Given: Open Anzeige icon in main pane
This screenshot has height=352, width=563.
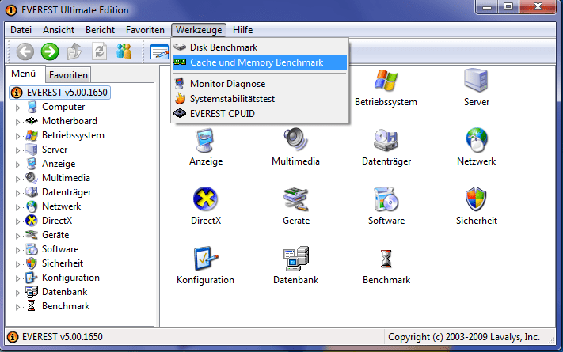Looking at the screenshot, I should click(x=206, y=140).
